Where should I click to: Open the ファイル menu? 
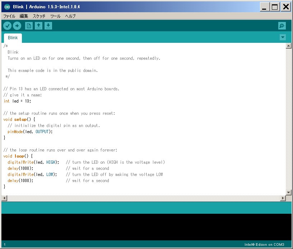pos(9,16)
